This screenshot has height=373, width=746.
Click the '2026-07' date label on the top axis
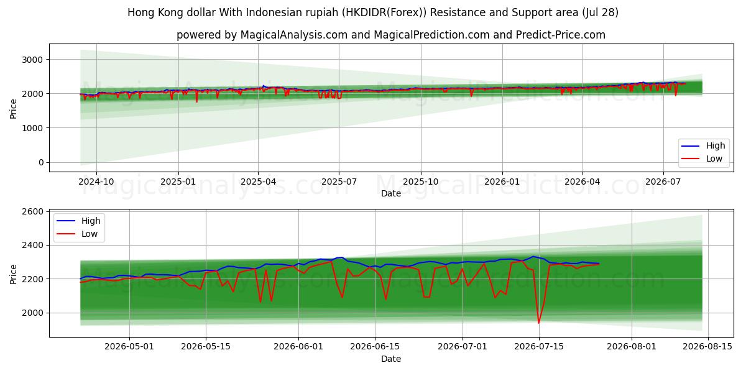coord(663,182)
